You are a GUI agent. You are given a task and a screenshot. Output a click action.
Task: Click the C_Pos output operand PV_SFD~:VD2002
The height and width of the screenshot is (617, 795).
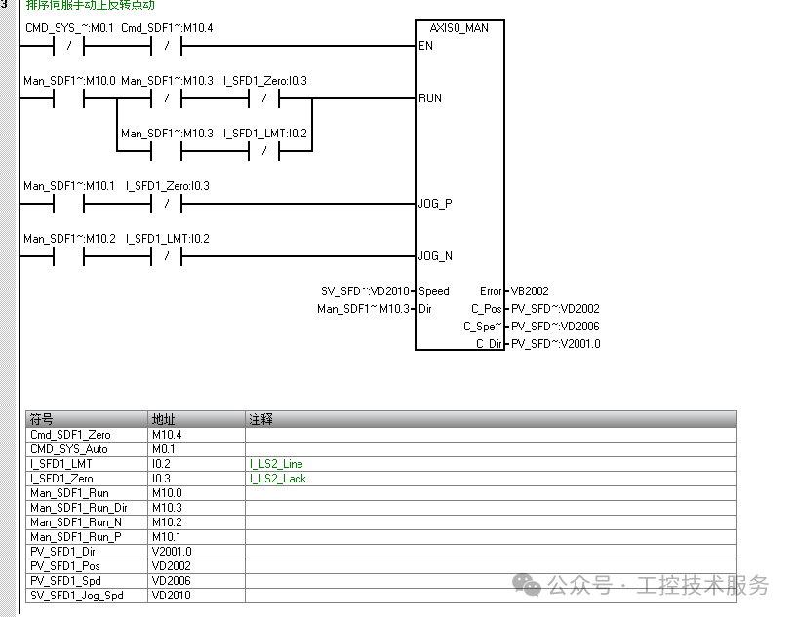pos(555,309)
